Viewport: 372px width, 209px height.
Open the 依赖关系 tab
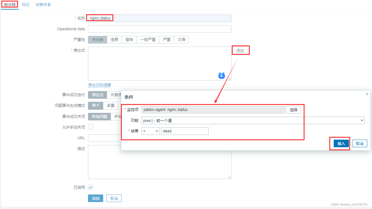click(x=43, y=4)
